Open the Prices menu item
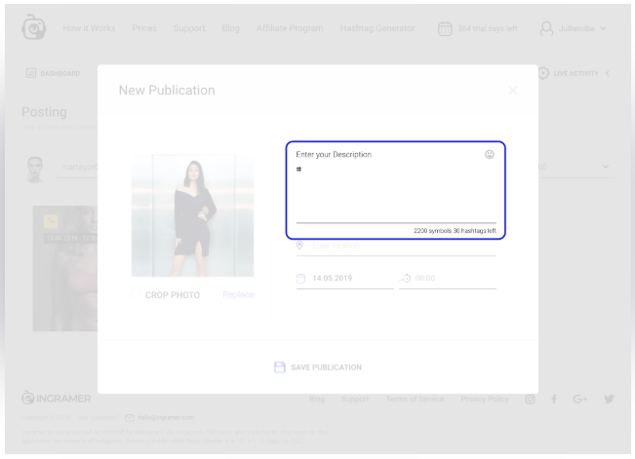 tap(144, 28)
